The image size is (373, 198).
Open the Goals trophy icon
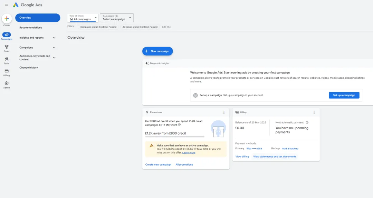(7, 47)
